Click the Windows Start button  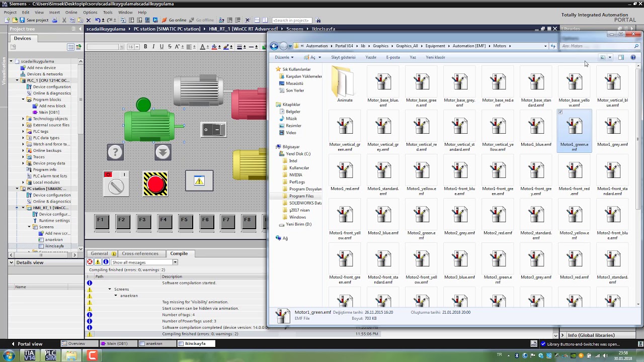pyautogui.click(x=9, y=355)
